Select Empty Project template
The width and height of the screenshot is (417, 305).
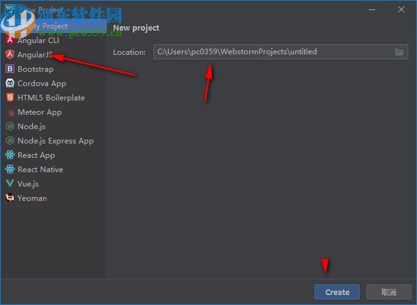[54, 26]
